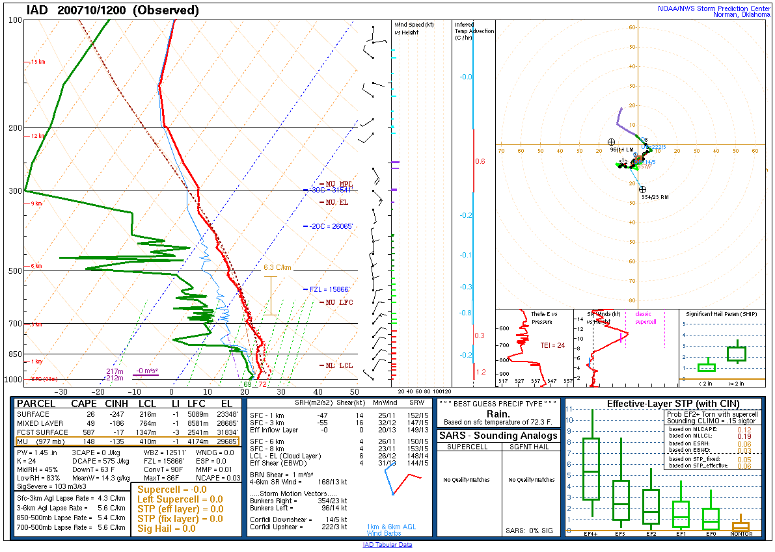Screen dimensions: 775x552
Task: Click the Left Supercell = 0.0 value
Action: coord(180,499)
